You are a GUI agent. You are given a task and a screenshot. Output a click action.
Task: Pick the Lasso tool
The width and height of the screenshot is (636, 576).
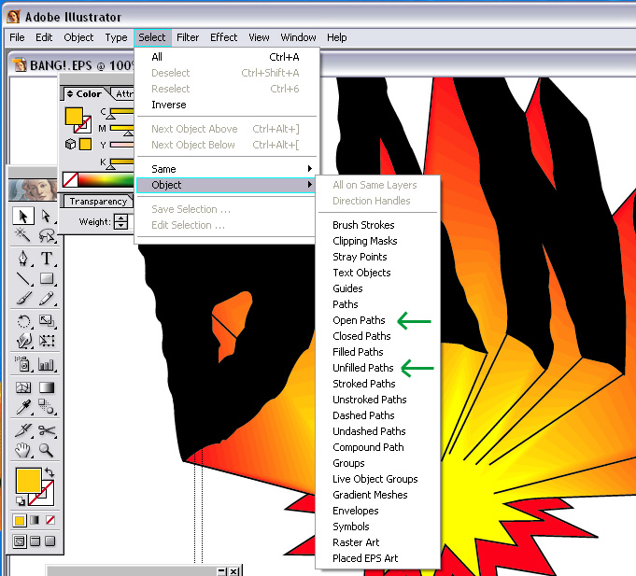coord(47,235)
